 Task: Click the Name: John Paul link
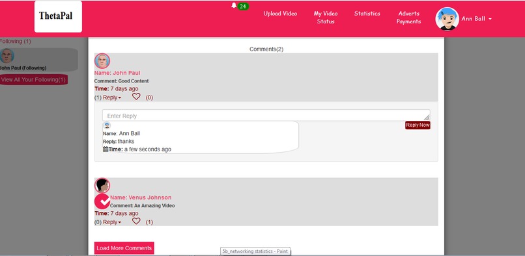point(117,73)
